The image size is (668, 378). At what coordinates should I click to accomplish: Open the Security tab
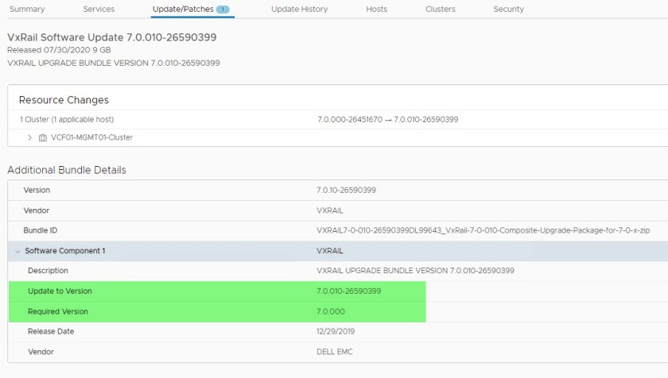[508, 10]
